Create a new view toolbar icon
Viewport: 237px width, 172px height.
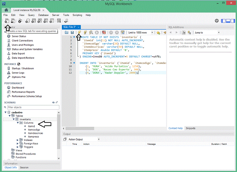point(40,21)
